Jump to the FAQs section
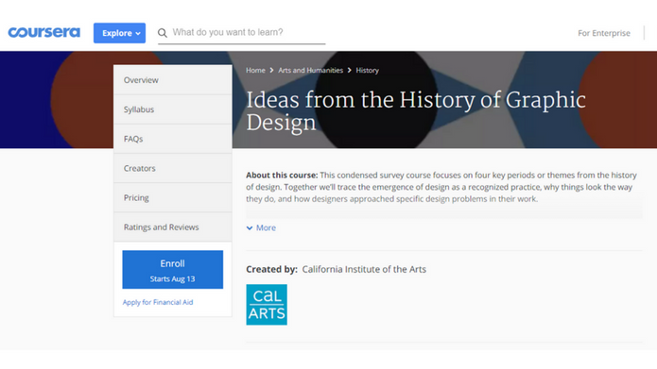 (x=173, y=139)
